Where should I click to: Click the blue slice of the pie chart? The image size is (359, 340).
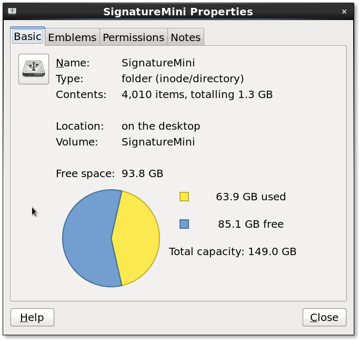click(x=87, y=238)
